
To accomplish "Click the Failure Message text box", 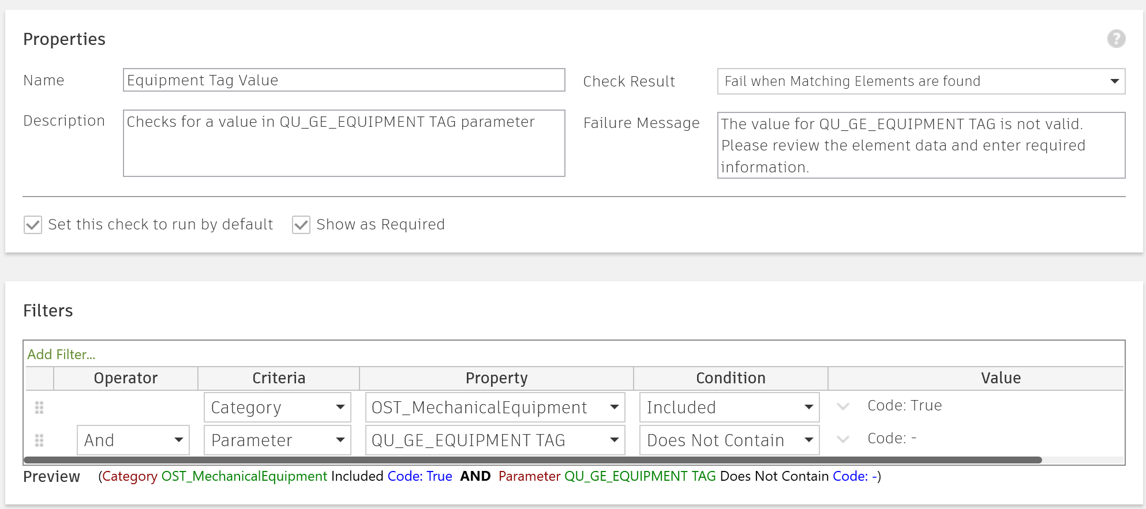I will (x=920, y=145).
